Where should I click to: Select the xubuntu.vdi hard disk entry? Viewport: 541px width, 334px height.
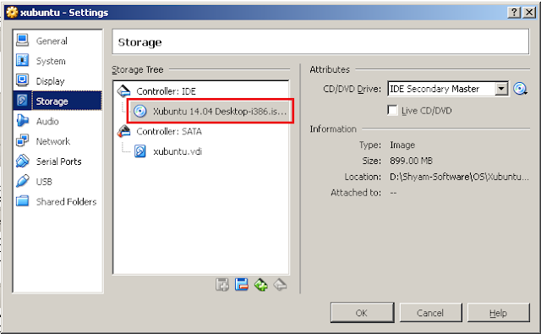click(x=178, y=151)
